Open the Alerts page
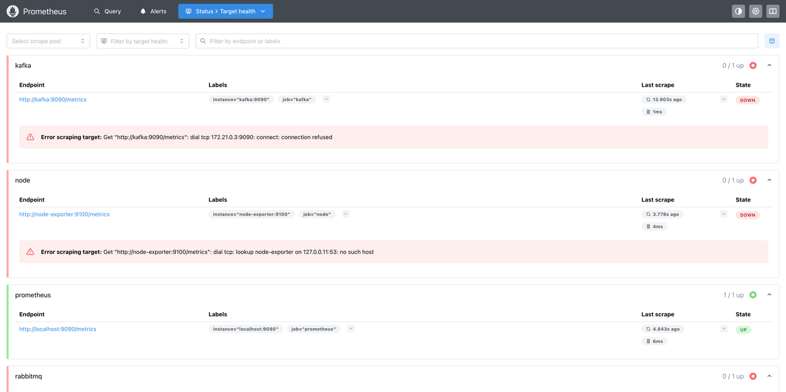Viewport: 786px width, 392px height. [153, 11]
